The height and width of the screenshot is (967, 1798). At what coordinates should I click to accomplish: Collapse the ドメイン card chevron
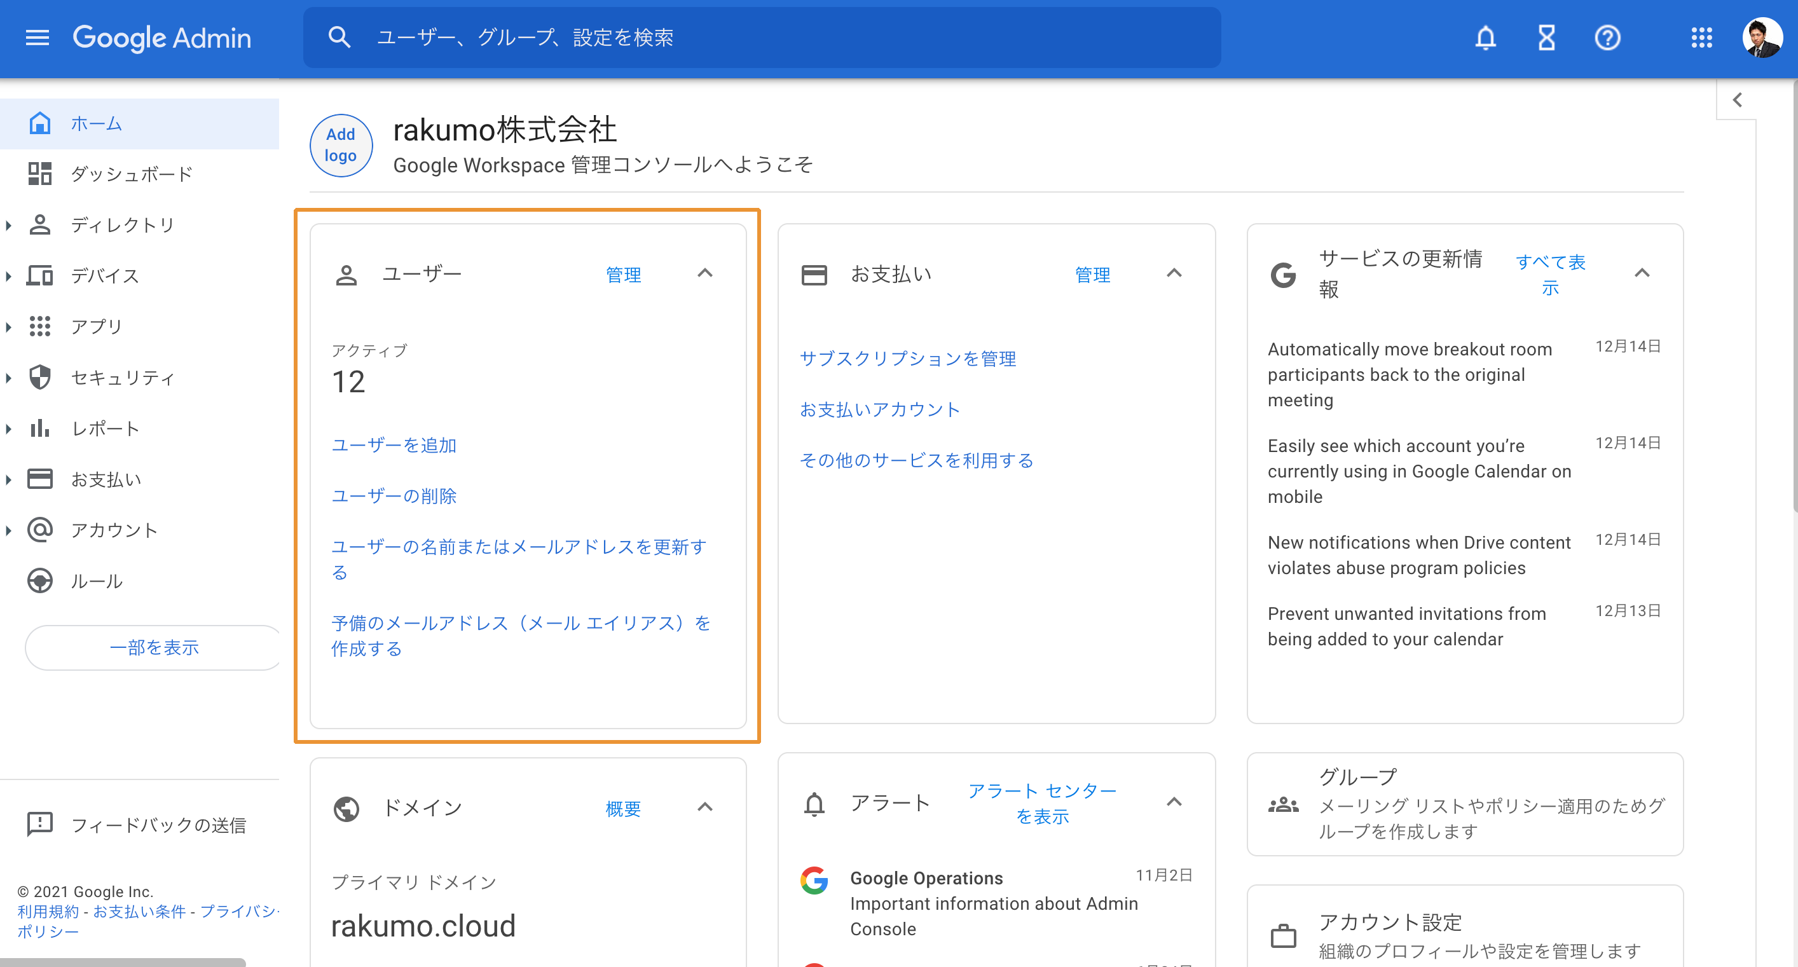tap(705, 807)
